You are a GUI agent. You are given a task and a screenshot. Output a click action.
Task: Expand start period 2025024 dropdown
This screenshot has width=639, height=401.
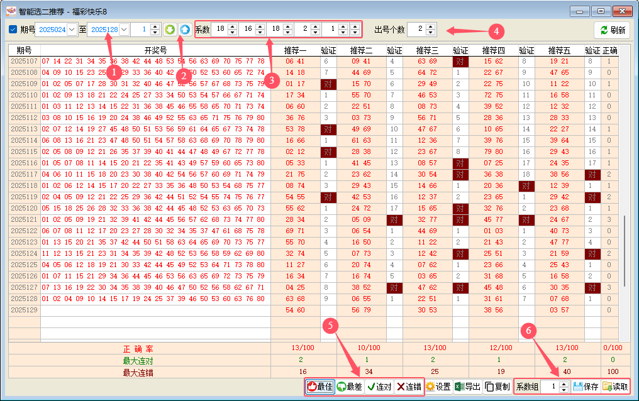[71, 30]
